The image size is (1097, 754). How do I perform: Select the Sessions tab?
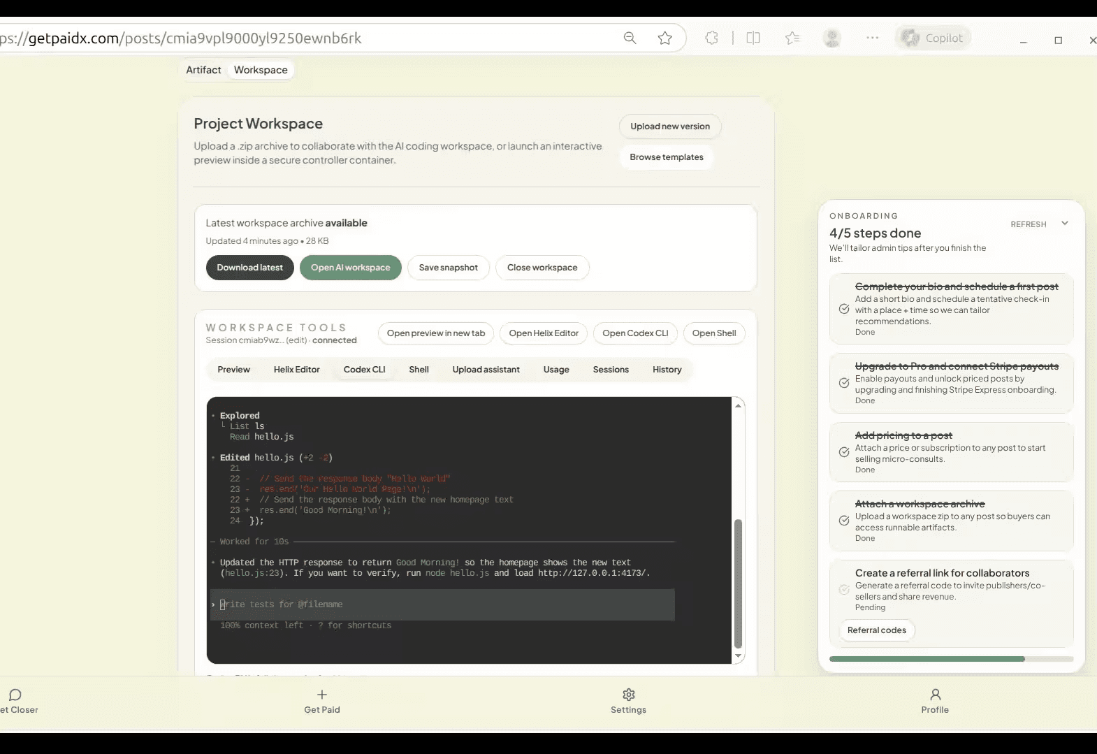pyautogui.click(x=611, y=370)
